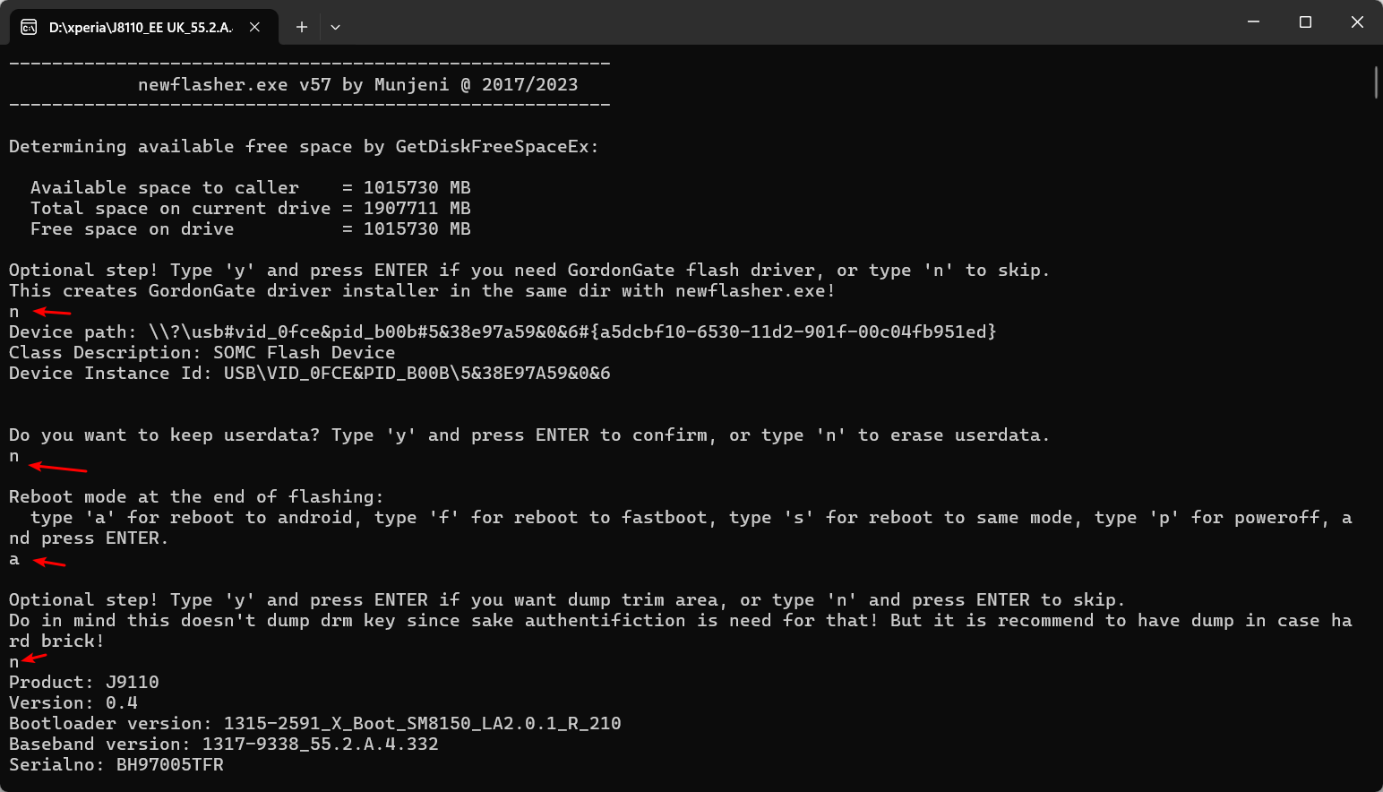The width and height of the screenshot is (1383, 792).
Task: Maximize the terminal window
Action: (1305, 22)
